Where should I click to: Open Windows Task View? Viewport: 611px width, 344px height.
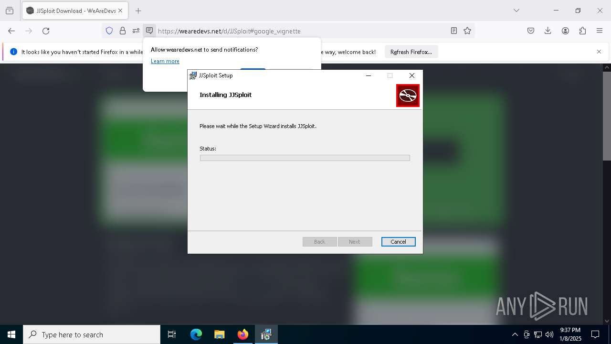pyautogui.click(x=172, y=334)
